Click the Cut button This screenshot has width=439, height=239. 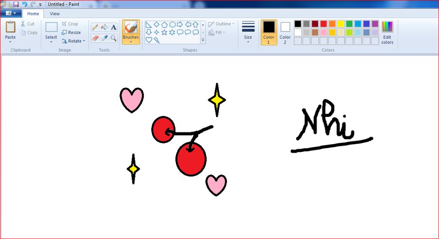(x=27, y=24)
